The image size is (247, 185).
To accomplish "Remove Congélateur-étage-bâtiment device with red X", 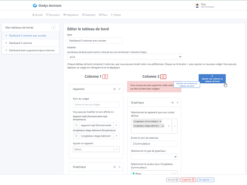I will click(x=116, y=136).
